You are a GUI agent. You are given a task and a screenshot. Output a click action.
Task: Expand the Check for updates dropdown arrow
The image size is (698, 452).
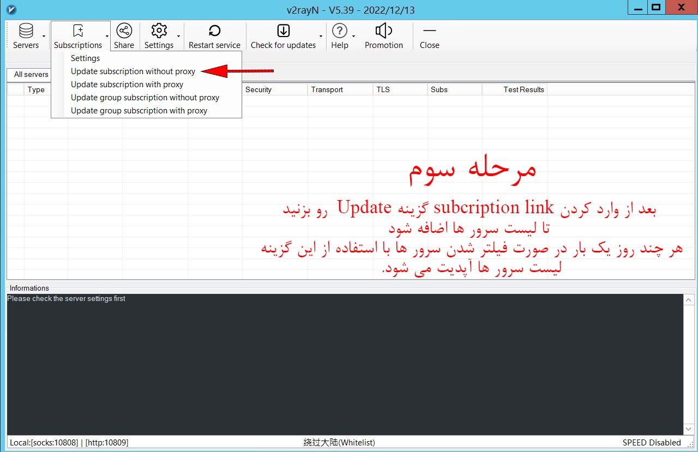coord(321,37)
